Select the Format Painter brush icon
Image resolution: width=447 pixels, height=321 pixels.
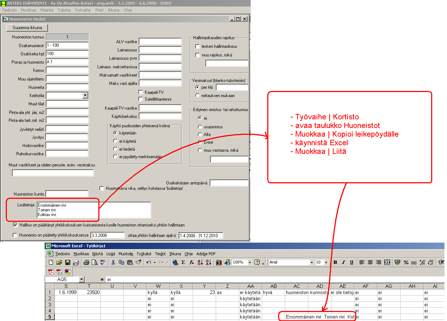(138, 262)
